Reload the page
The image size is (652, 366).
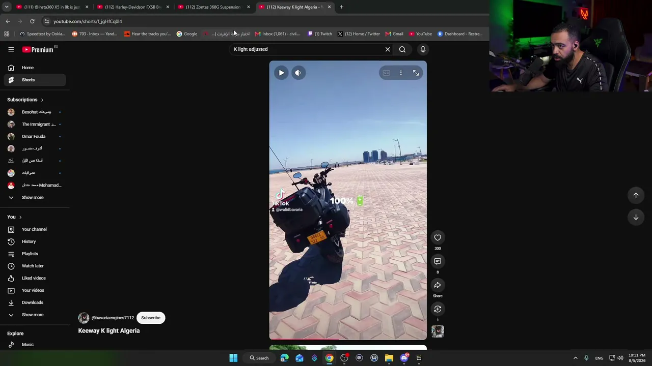(32, 21)
